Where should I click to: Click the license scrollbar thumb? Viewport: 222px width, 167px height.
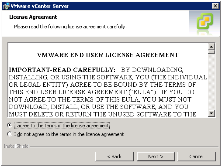(x=212, y=52)
